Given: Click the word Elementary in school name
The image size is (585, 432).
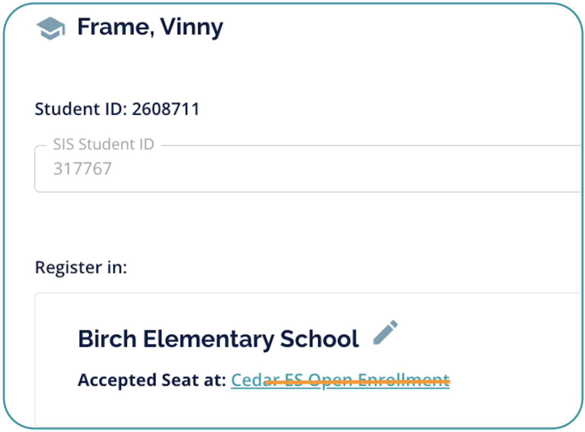Looking at the screenshot, I should point(208,339).
